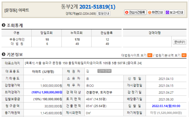Click the 최저경매가 value (100%) 1,900,000,000원
This screenshot has height=117, width=189.
[47, 92]
